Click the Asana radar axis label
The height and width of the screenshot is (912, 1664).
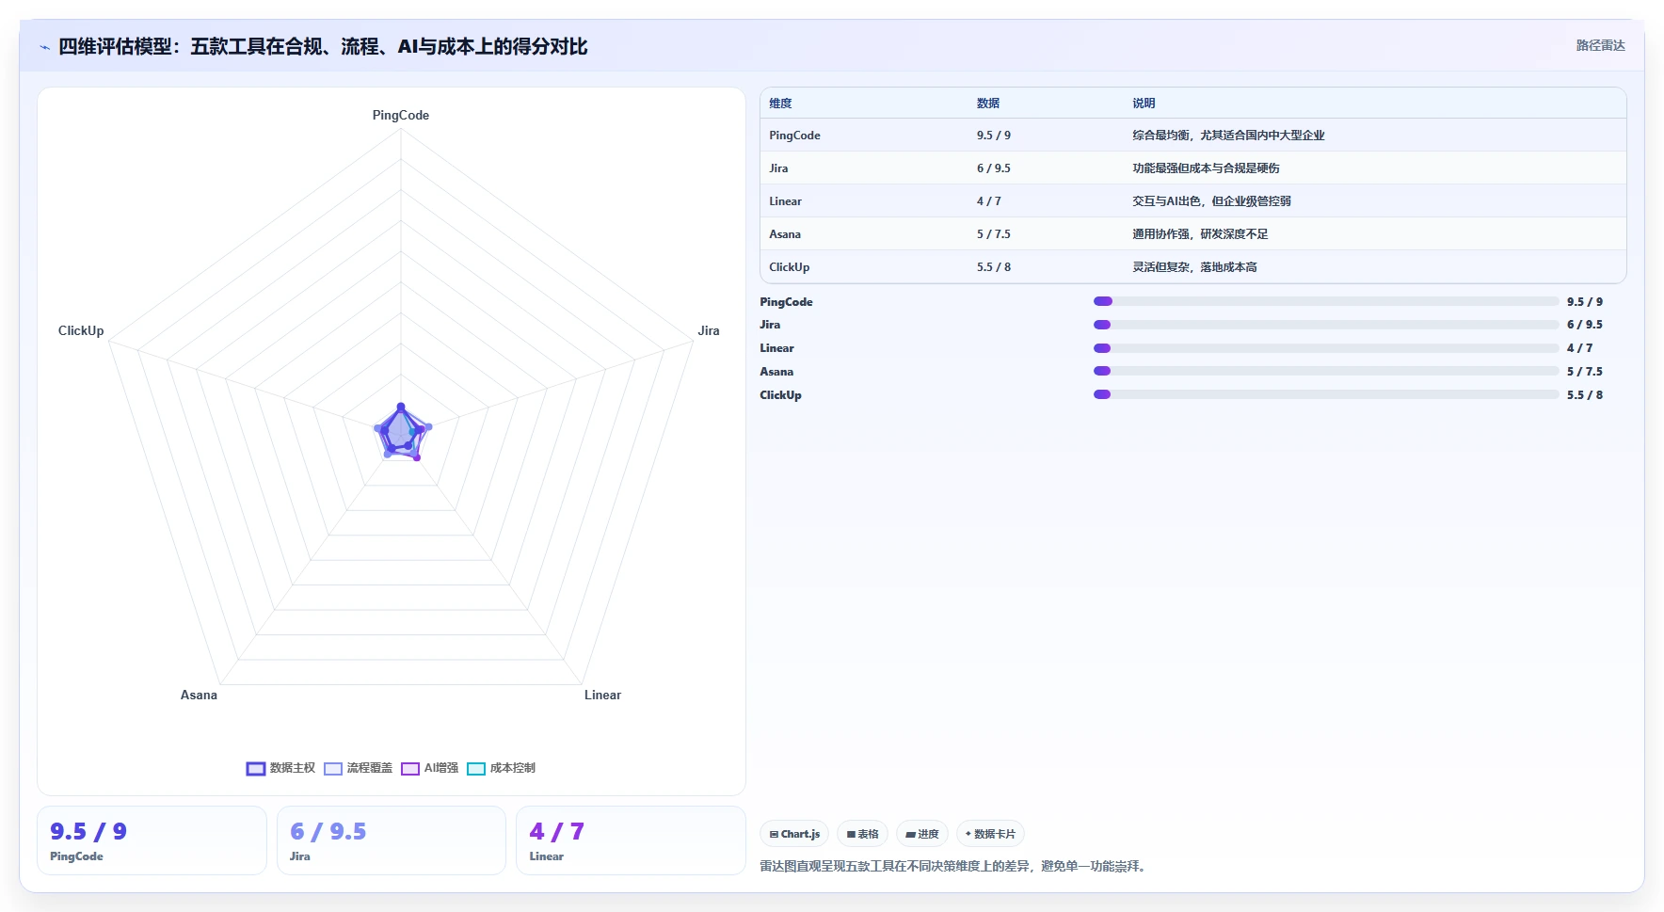199,696
